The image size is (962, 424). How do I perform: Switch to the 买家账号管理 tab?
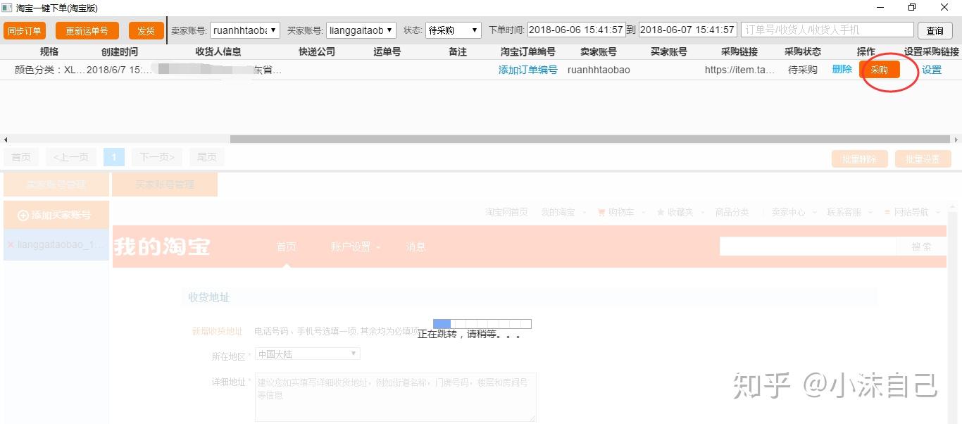click(x=165, y=185)
